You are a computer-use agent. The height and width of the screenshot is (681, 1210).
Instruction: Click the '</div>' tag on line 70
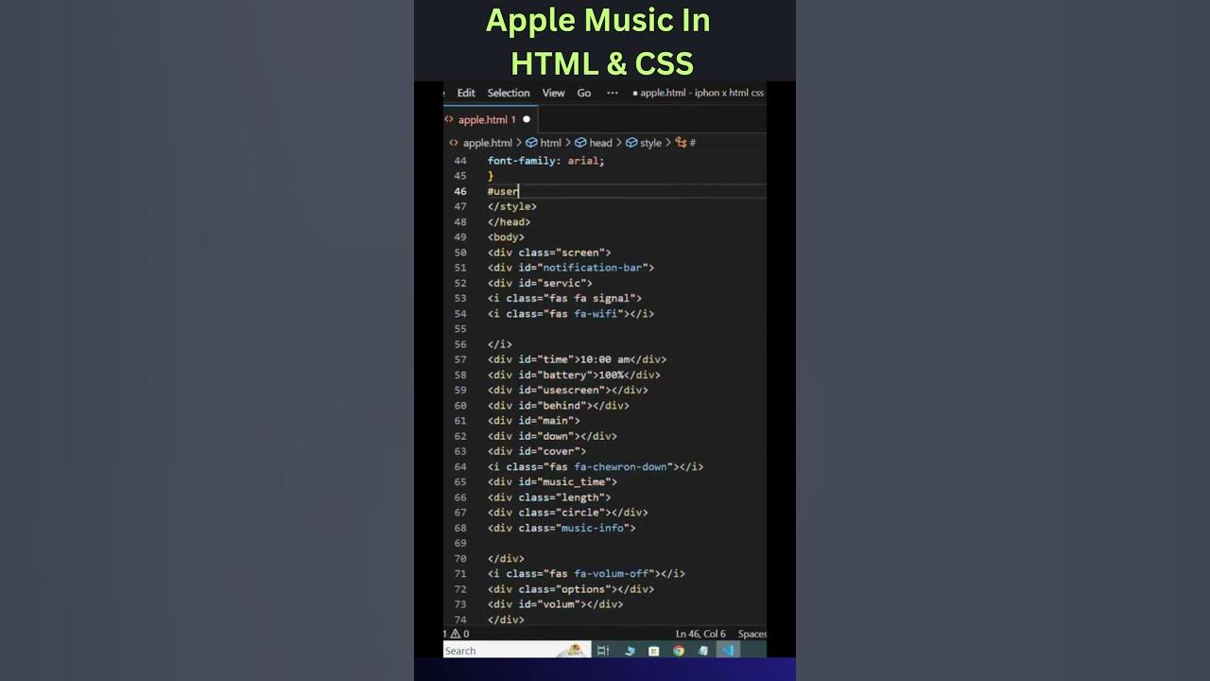coord(506,559)
